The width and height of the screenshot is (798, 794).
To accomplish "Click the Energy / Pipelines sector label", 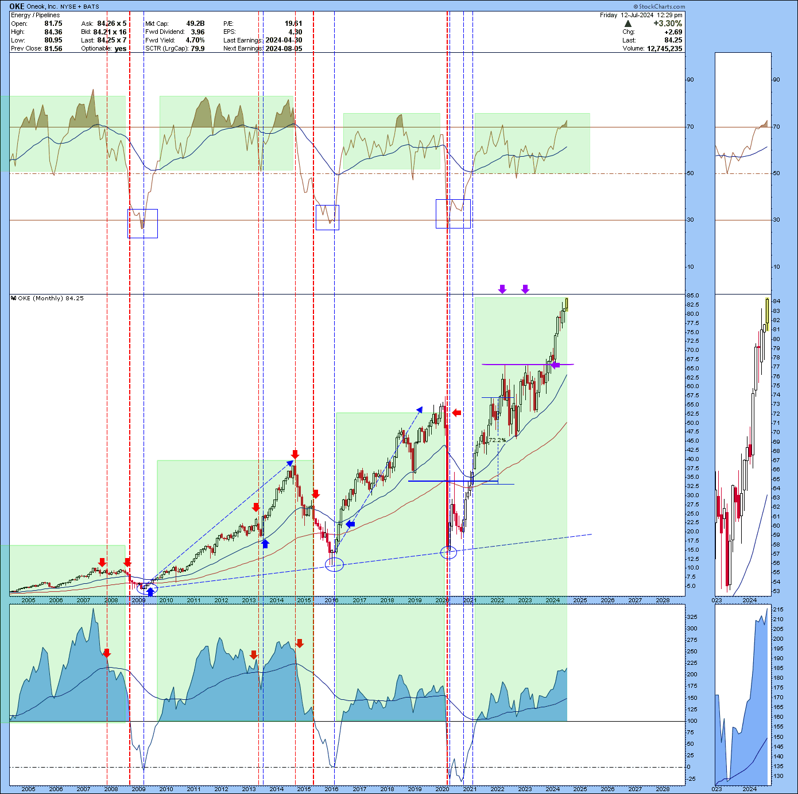I will tap(36, 15).
